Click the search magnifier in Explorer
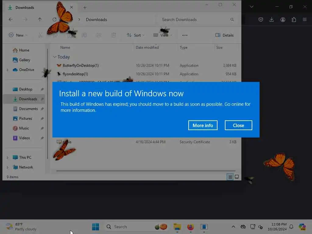The image size is (312, 234). coord(232,19)
